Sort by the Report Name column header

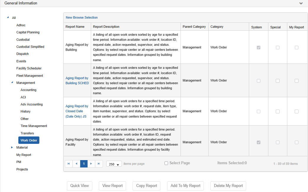coord(75,27)
